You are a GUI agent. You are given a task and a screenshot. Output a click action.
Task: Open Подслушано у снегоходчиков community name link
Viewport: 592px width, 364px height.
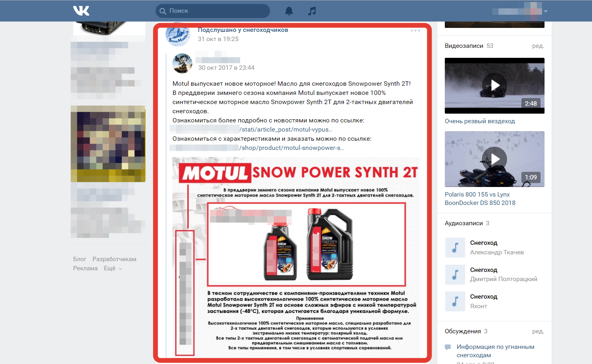243,30
